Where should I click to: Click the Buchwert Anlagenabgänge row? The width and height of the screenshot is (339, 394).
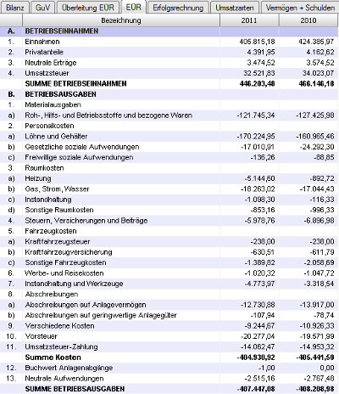pos(169,368)
